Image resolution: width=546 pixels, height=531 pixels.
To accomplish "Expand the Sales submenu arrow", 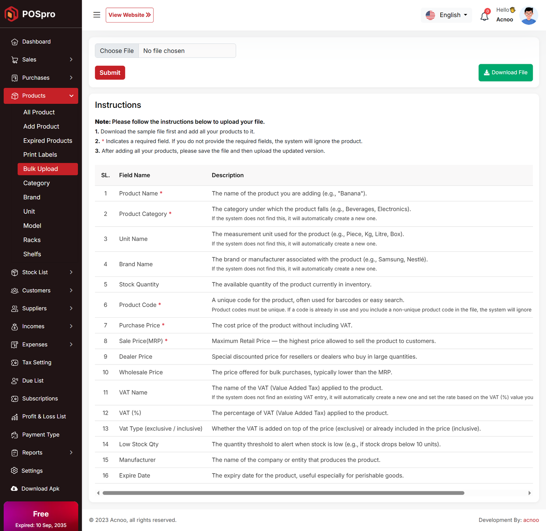I will click(71, 60).
